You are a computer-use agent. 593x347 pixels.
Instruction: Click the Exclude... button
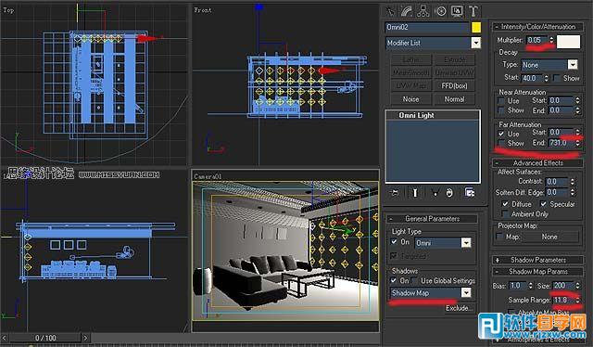[x=459, y=308]
